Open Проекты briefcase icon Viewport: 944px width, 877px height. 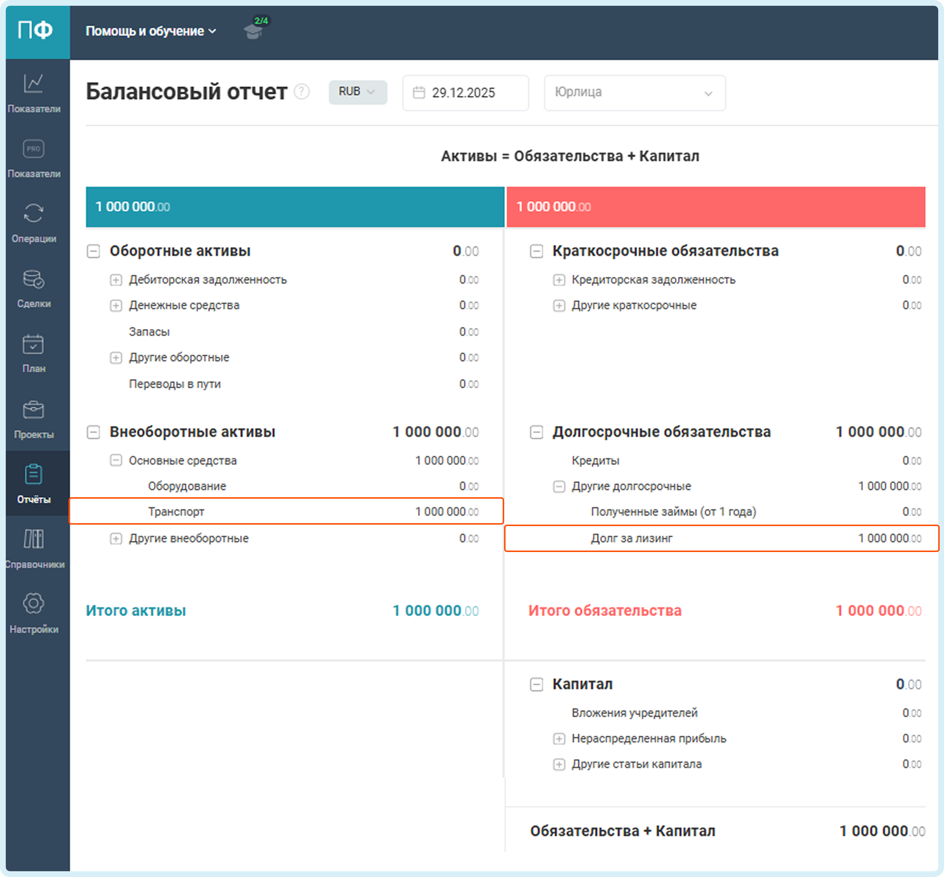tap(33, 410)
